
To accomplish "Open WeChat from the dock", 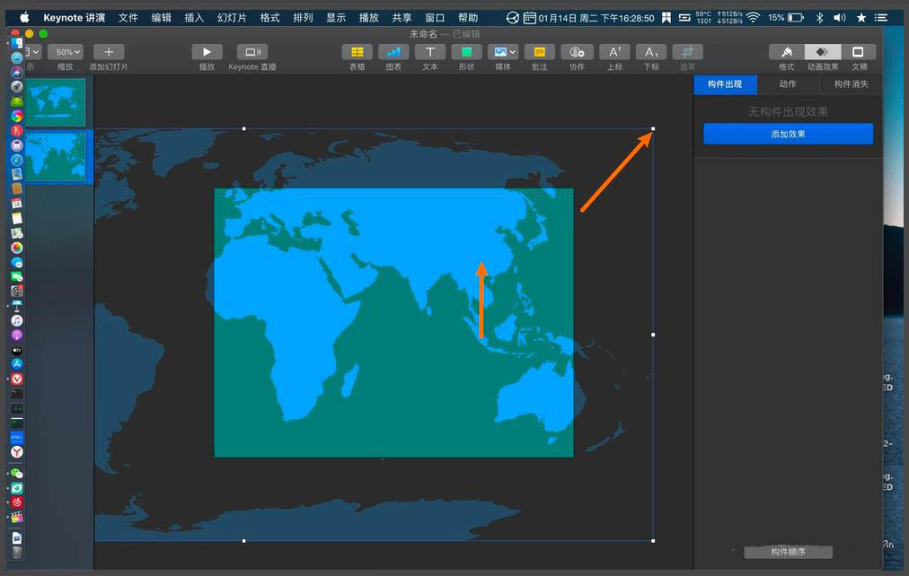I will coord(17,474).
